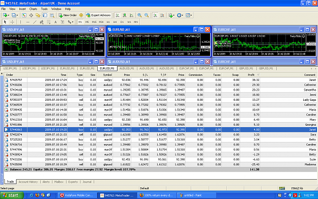Sort orders by Profit column header
Screen dimensions: 318x199
point(251,75)
